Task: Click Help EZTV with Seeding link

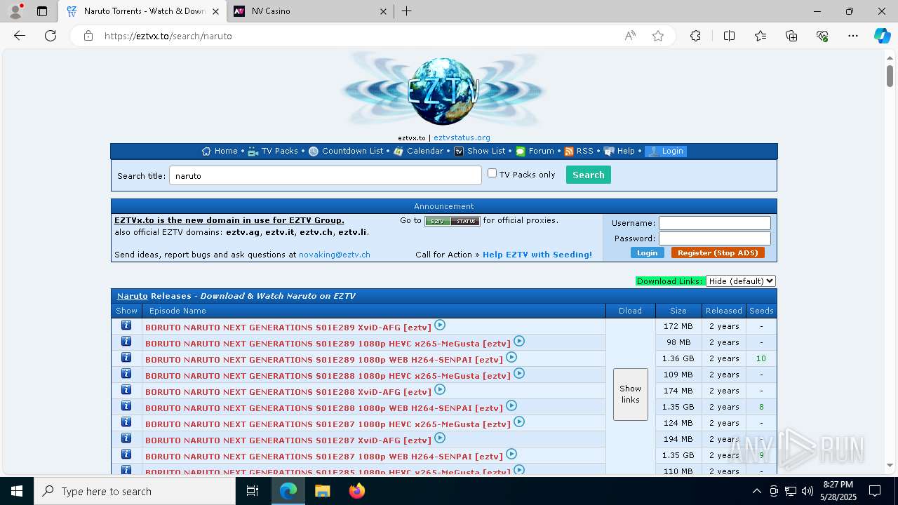Action: tap(537, 255)
